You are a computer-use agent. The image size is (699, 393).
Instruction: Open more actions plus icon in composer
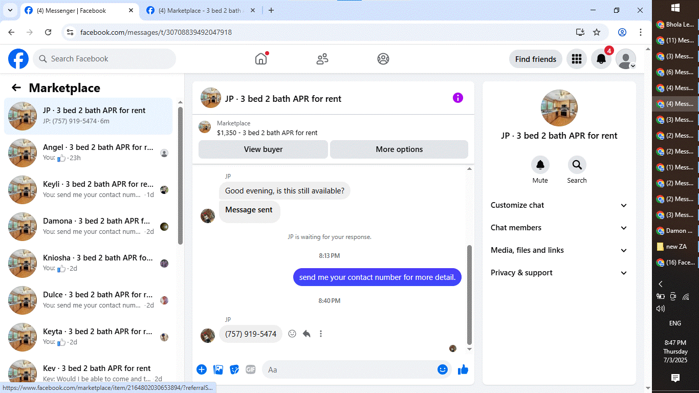tap(202, 369)
